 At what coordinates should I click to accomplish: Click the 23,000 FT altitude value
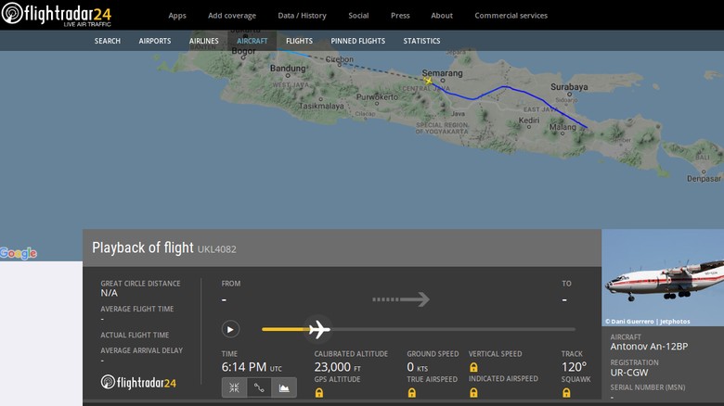(x=338, y=367)
